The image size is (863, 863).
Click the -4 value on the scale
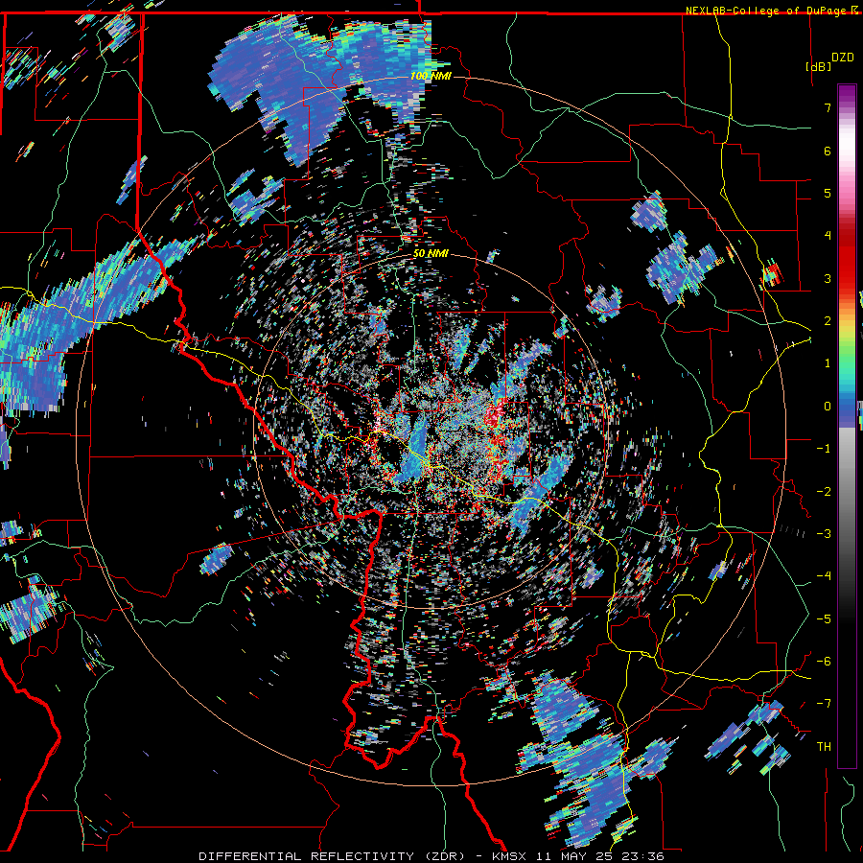[824, 576]
